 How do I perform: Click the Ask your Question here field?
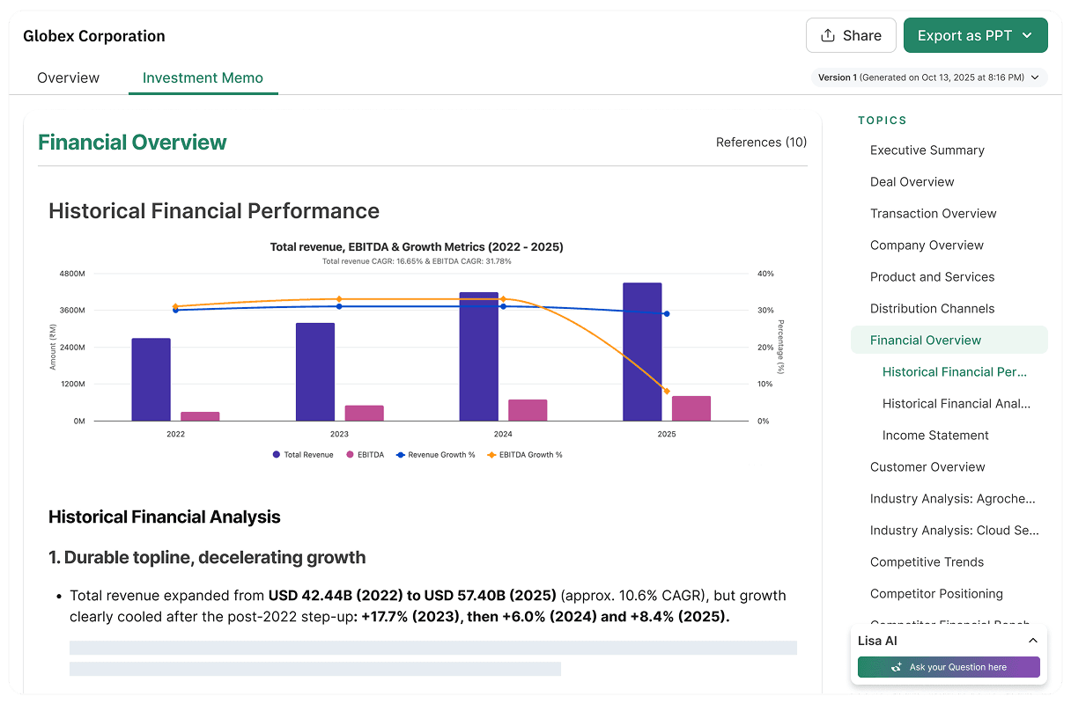[x=949, y=667]
